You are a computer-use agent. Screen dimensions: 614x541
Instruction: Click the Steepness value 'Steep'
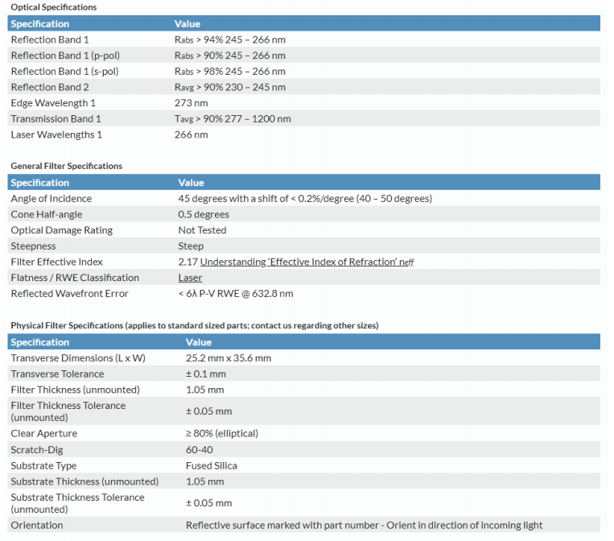coord(191,246)
